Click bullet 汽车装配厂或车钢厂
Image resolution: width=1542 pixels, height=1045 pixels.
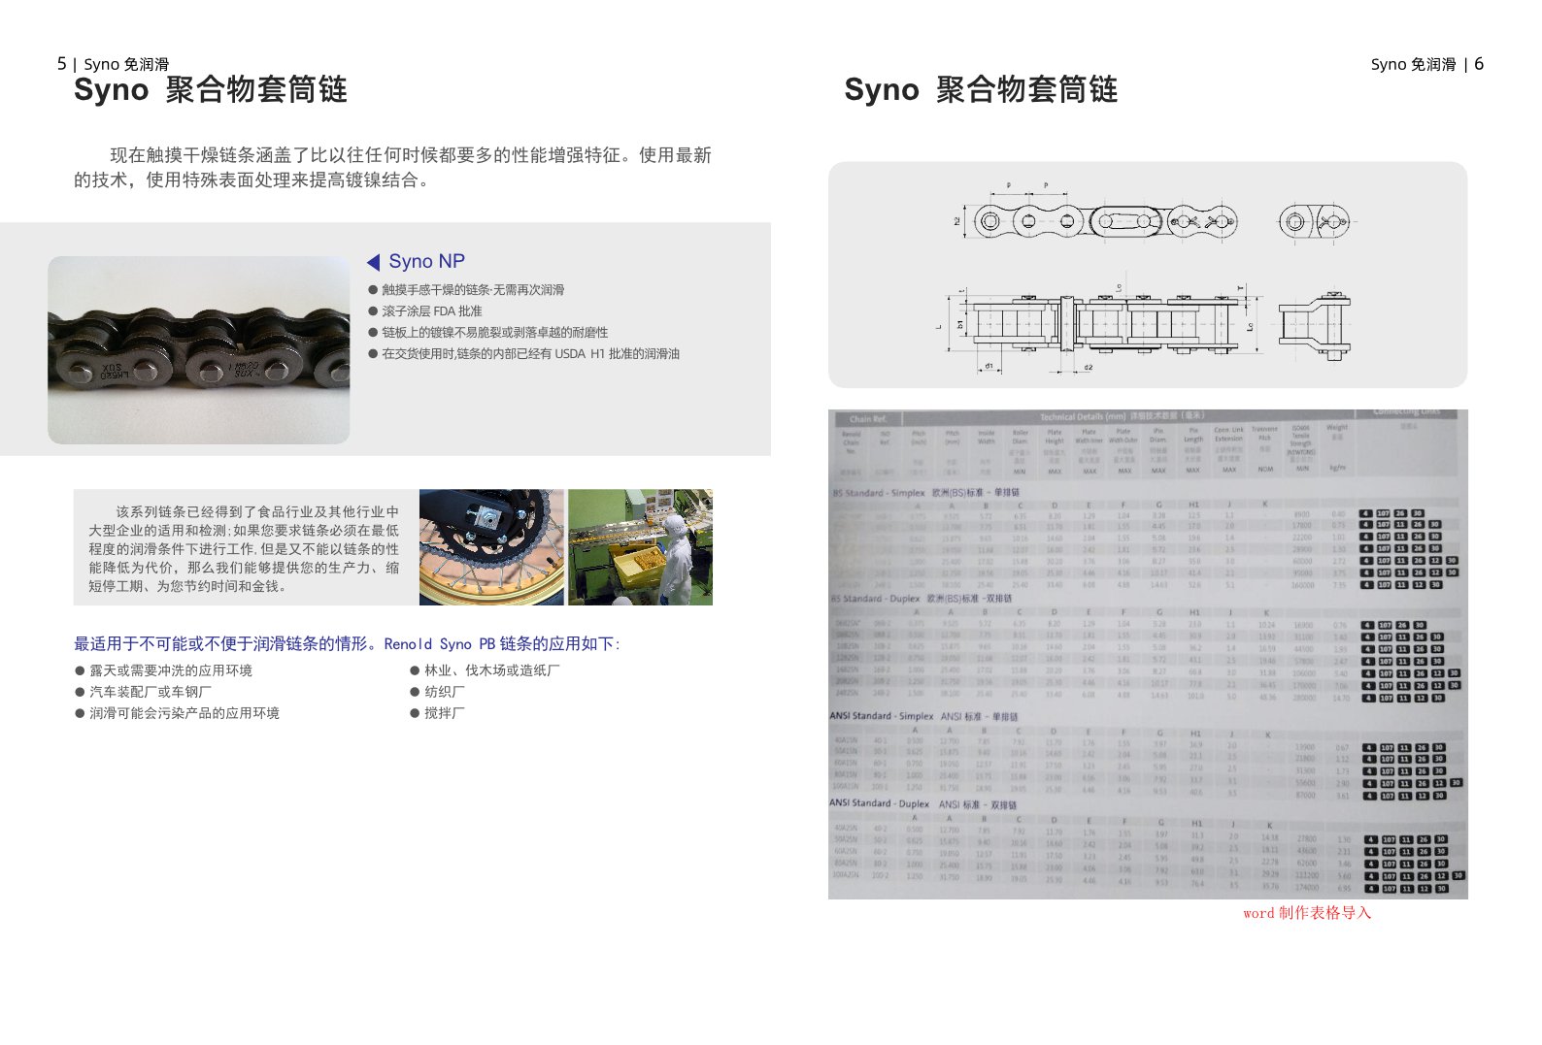143,692
